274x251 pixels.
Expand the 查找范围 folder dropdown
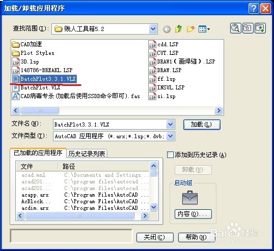coord(153,29)
